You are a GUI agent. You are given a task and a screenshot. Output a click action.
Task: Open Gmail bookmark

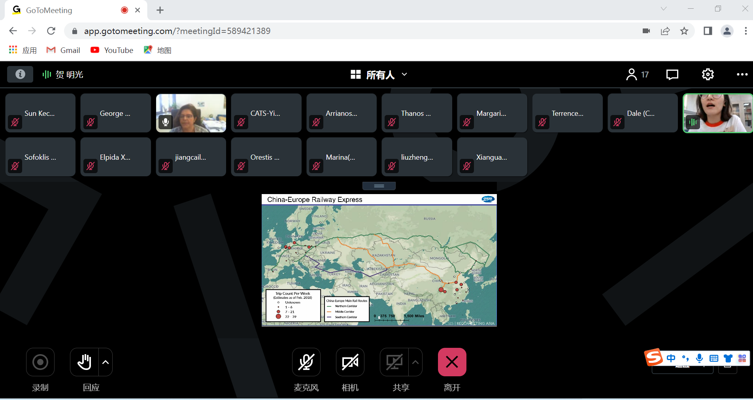tap(63, 50)
